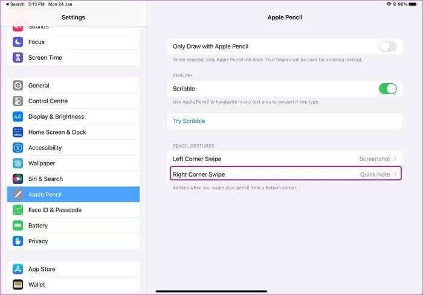Tap the Screen Time hourglass icon

pyautogui.click(x=18, y=58)
